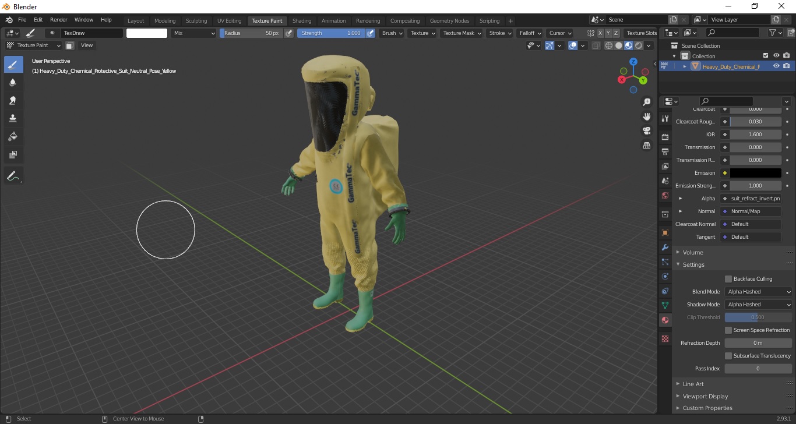Select rendered viewport shading

(639, 45)
